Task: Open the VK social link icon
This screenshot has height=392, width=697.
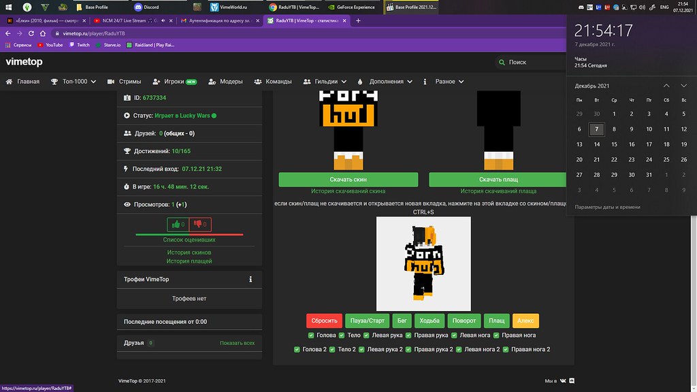Action: [563, 380]
